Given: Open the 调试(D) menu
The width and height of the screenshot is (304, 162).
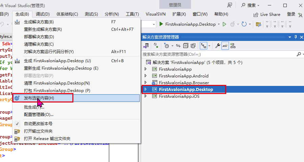Looking at the screenshot, I should pos(43,14).
